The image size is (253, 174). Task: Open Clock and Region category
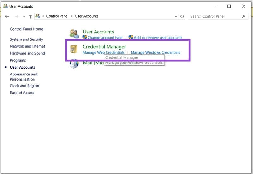(x=24, y=86)
